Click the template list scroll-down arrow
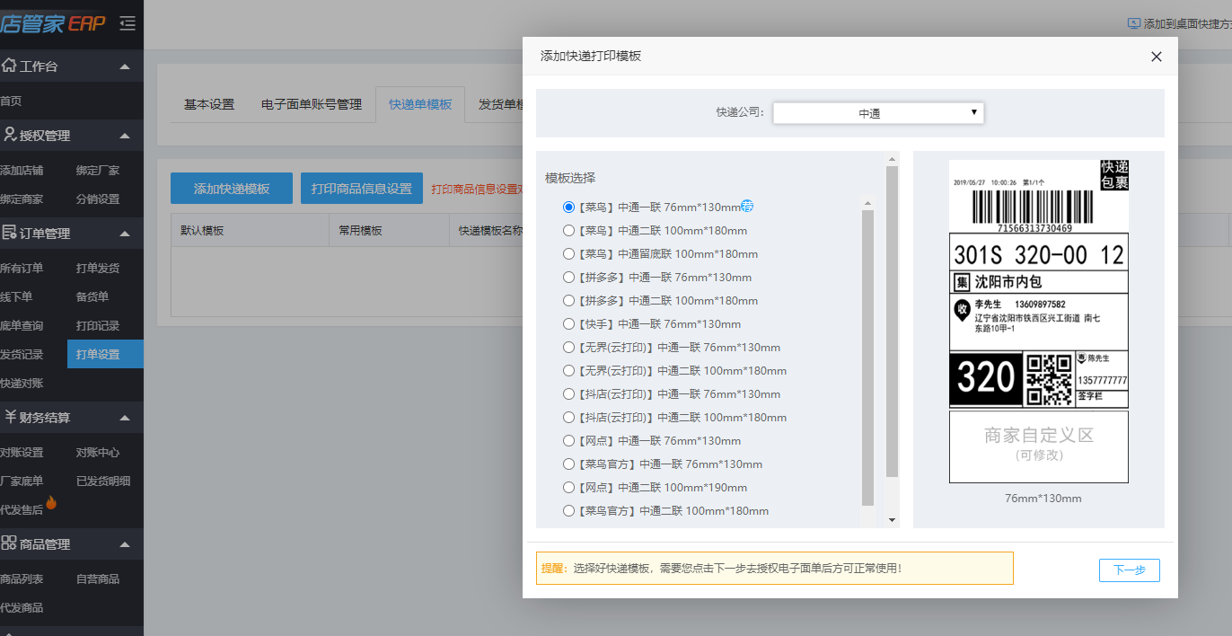 [x=892, y=519]
